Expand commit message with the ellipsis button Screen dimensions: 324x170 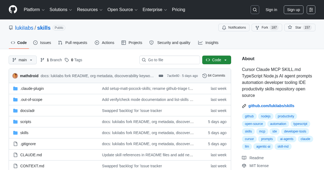tap(161, 76)
